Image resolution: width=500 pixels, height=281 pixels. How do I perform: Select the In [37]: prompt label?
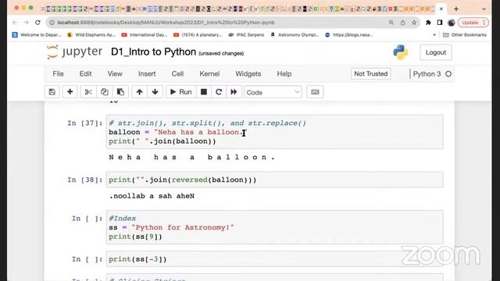(x=85, y=123)
